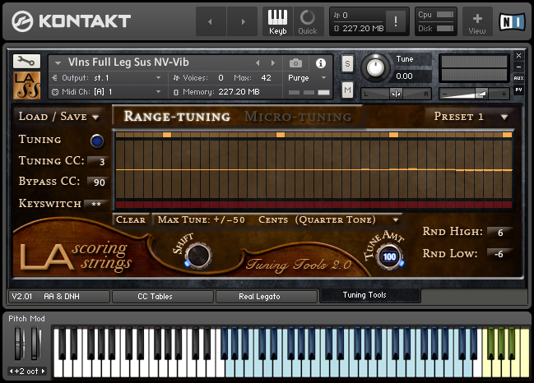Toggle the Keyb on-screen keyboard icon
The height and width of the screenshot is (383, 534).
tap(277, 21)
